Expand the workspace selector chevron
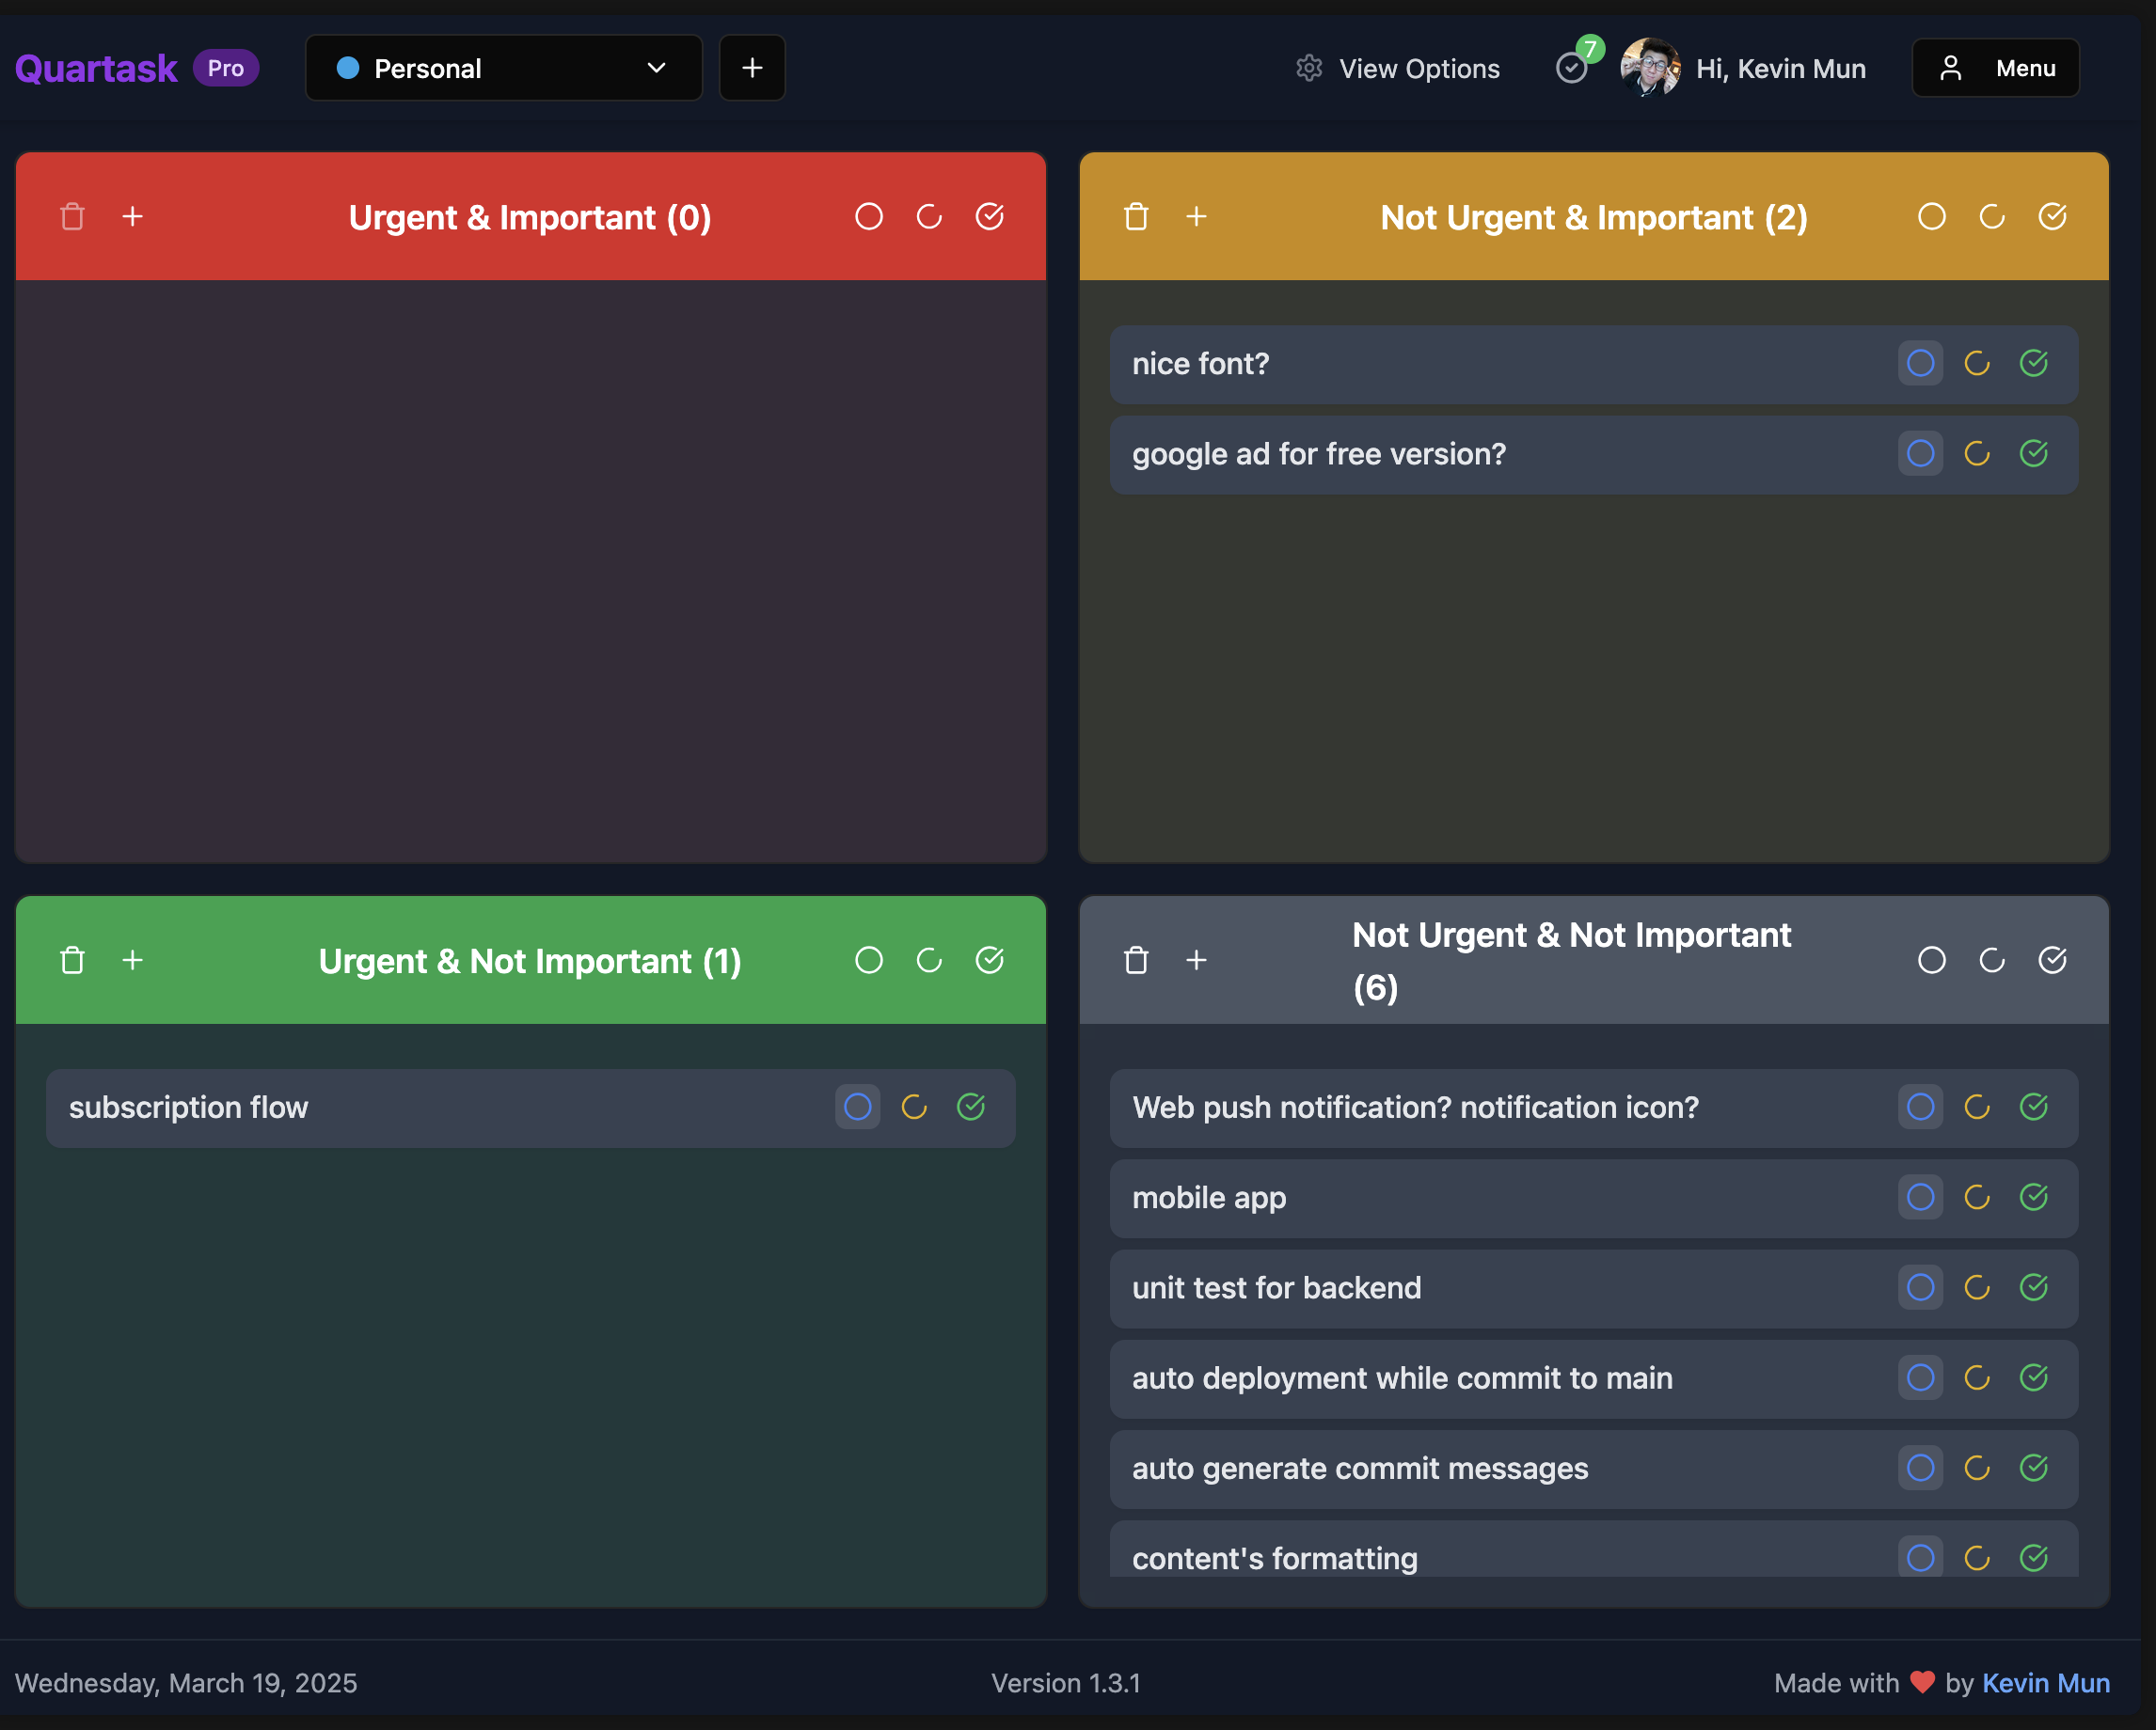This screenshot has width=2156, height=1730. [x=656, y=68]
